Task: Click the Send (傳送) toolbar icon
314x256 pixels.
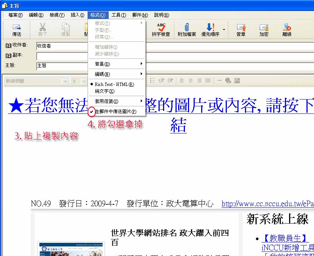Action: click(17, 30)
